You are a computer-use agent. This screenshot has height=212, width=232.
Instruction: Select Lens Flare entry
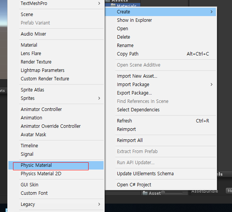pyautogui.click(x=56, y=54)
